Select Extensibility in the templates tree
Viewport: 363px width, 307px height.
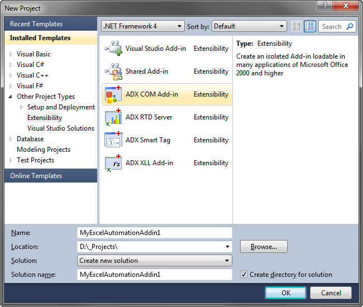[45, 118]
